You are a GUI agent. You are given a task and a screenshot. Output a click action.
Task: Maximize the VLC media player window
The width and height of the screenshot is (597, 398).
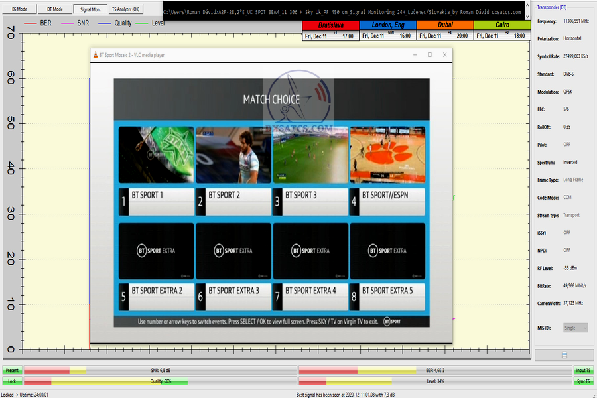click(429, 55)
